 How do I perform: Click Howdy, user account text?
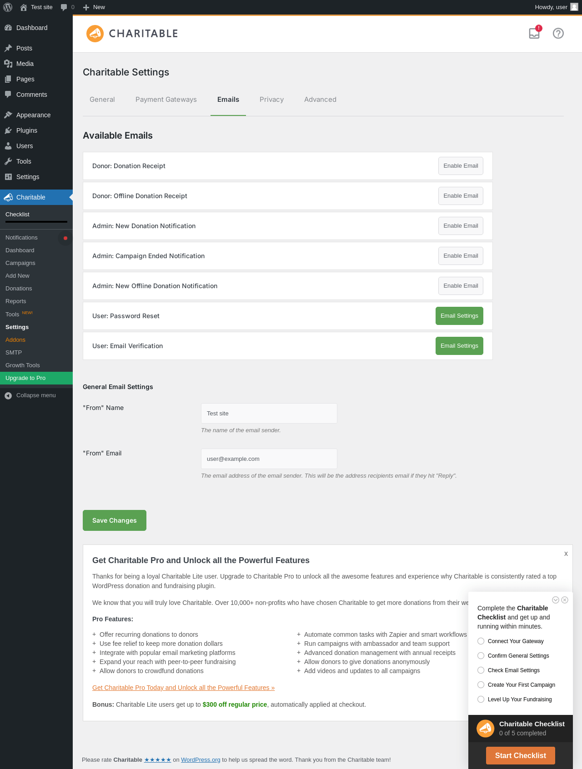(x=551, y=7)
